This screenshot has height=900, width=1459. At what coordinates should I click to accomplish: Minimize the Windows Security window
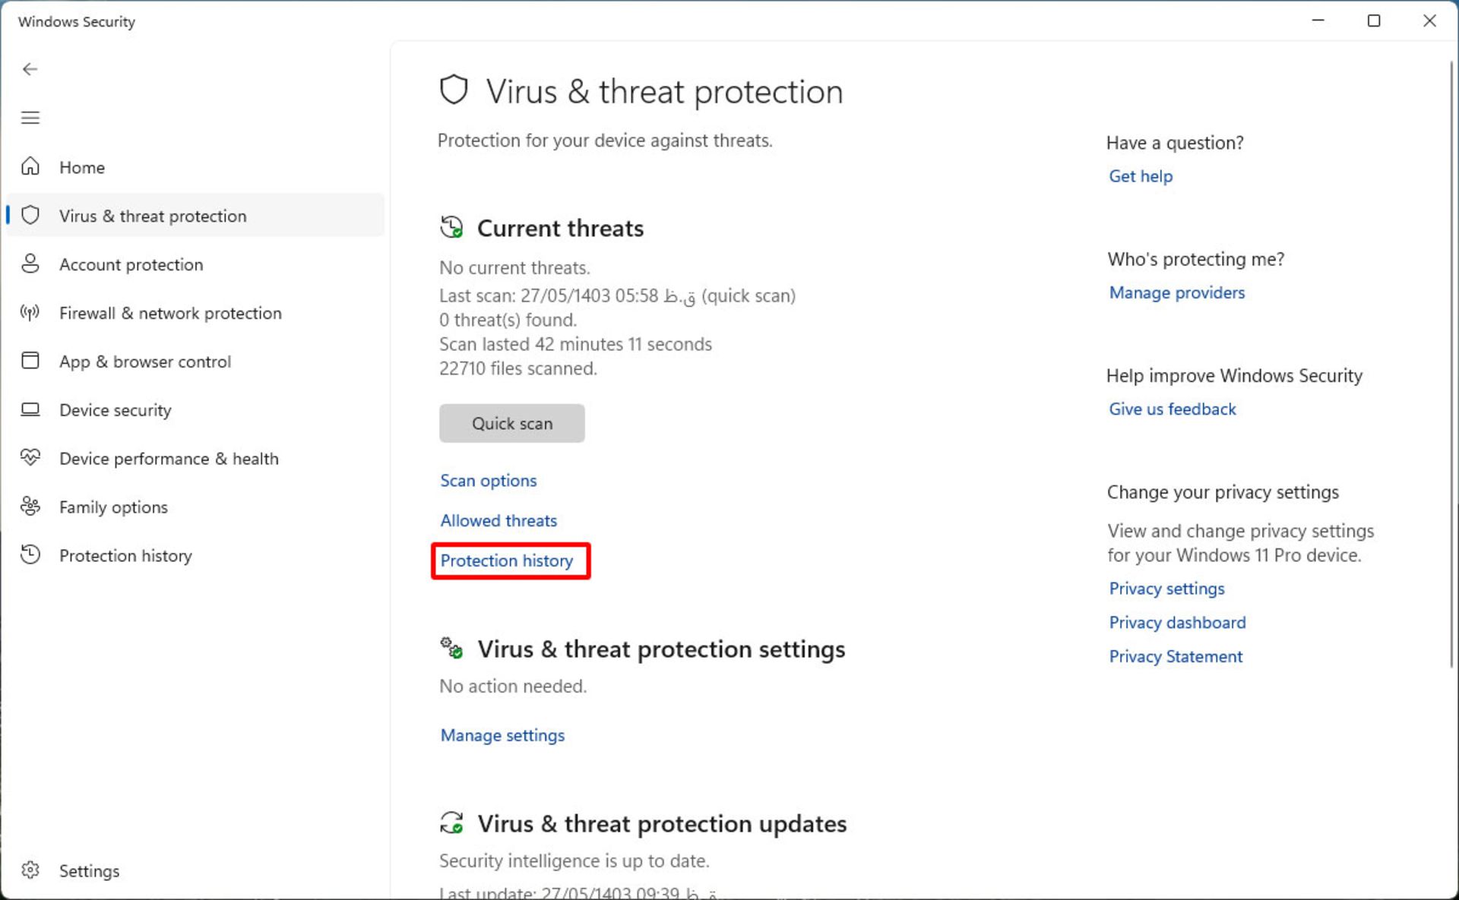[1318, 21]
